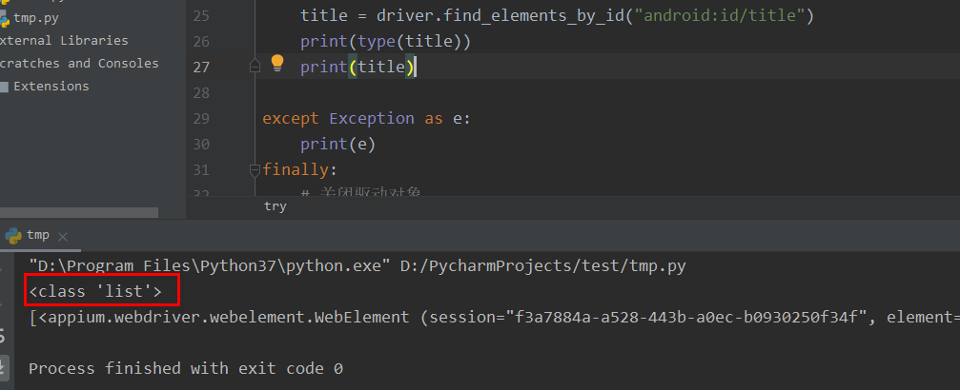960x390 pixels.
Task: Expand External Libraries in project tree
Action: click(x=64, y=41)
